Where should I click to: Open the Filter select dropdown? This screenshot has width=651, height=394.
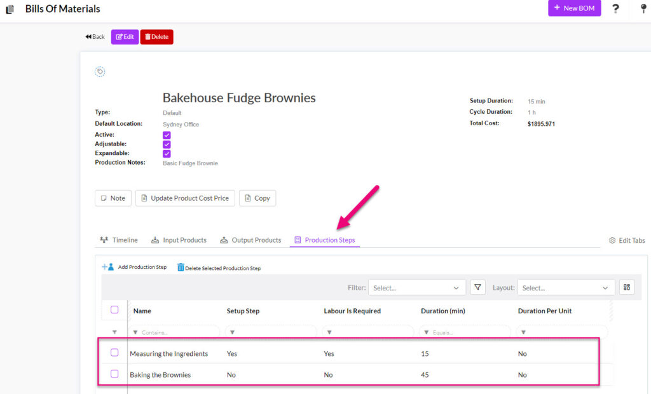[416, 288]
